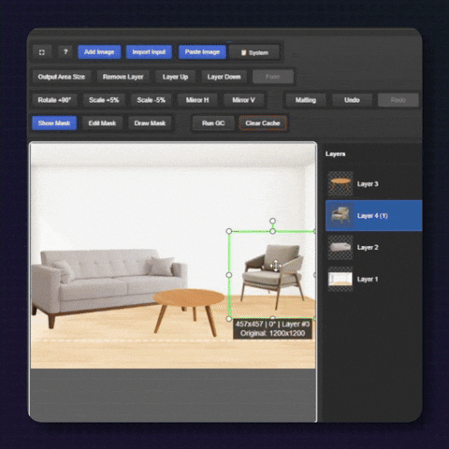Click the fullscreen icon button
The image size is (449, 449).
(x=42, y=52)
